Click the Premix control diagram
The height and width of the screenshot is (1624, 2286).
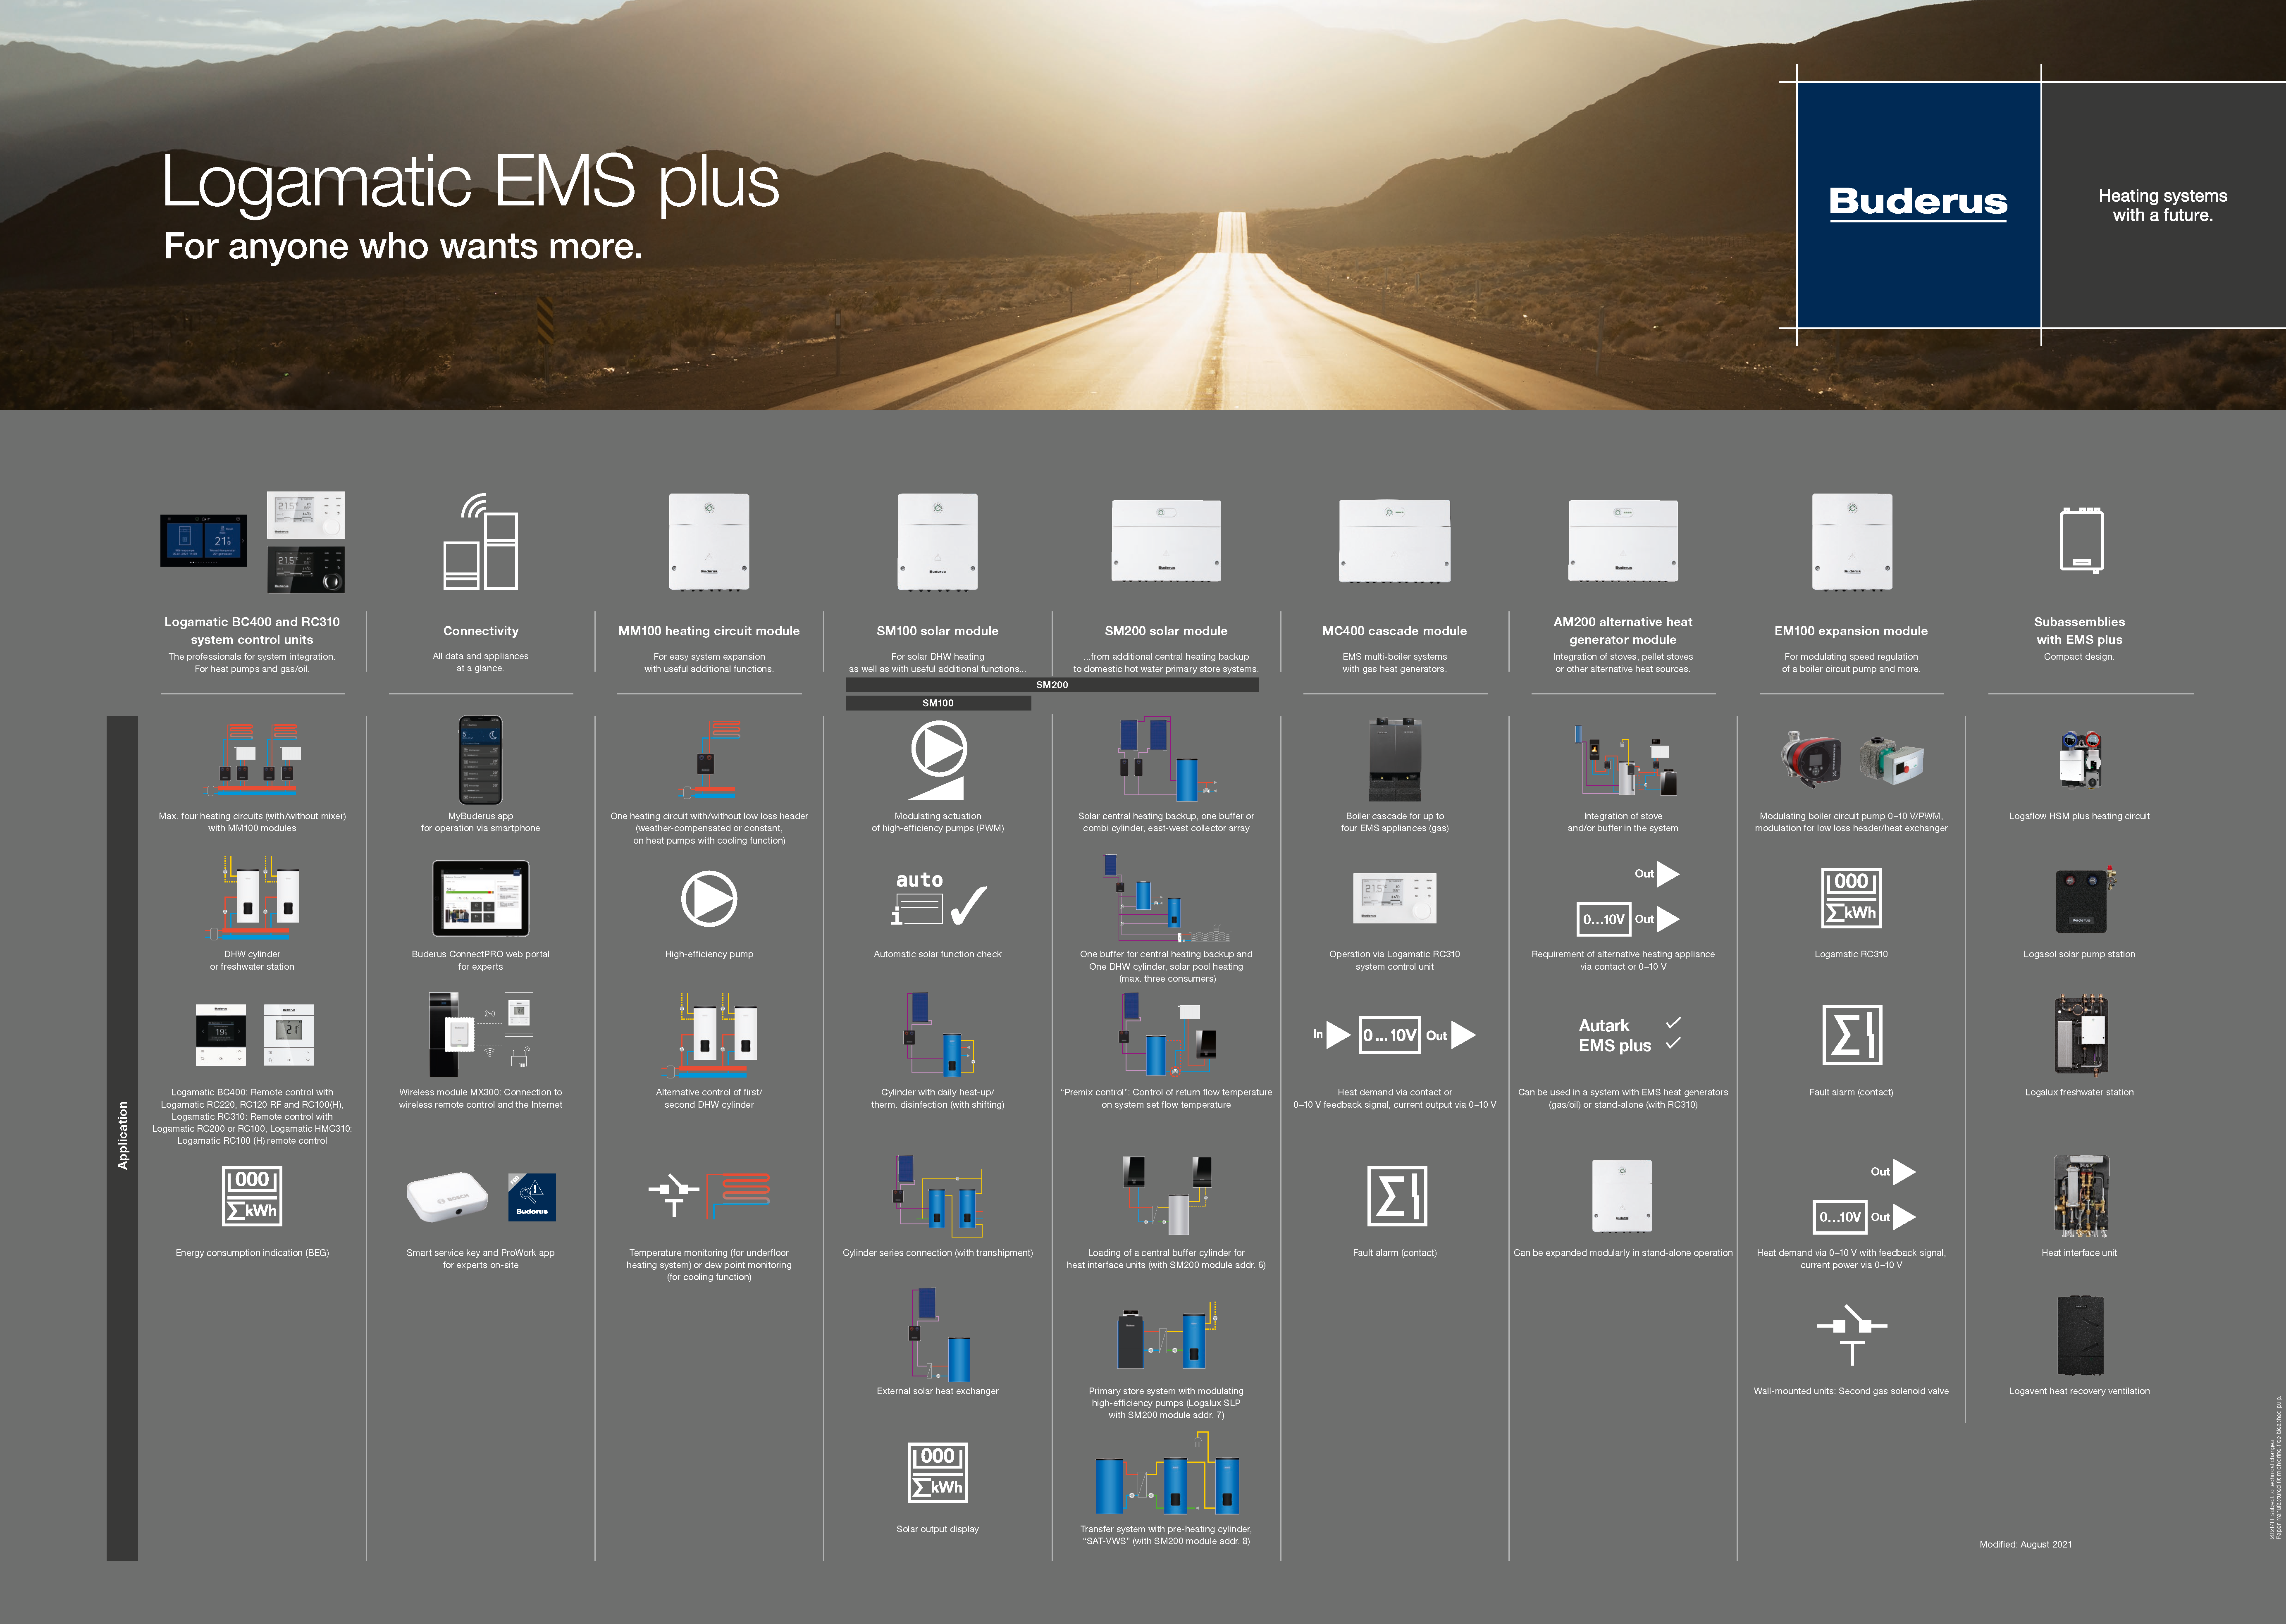tap(1167, 1035)
